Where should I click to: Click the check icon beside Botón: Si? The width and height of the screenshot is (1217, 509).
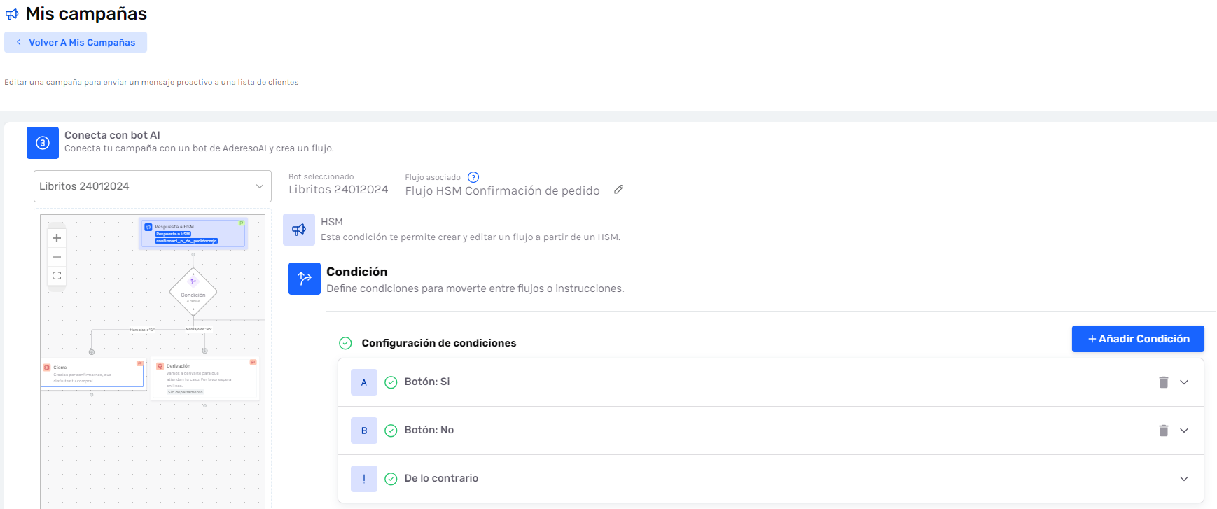coord(391,382)
